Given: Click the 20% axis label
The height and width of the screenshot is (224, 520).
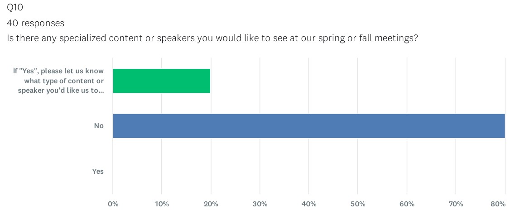Looking at the screenshot, I should point(211,204).
